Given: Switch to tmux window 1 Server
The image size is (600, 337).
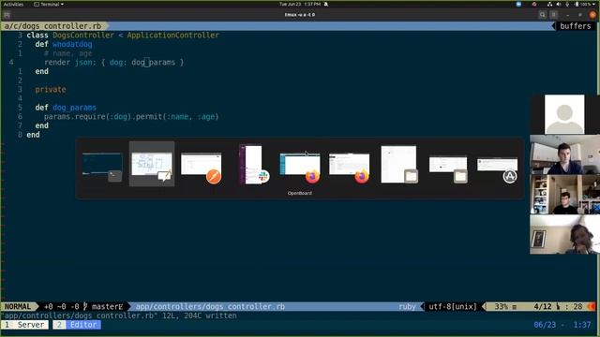Looking at the screenshot, I should click(24, 325).
